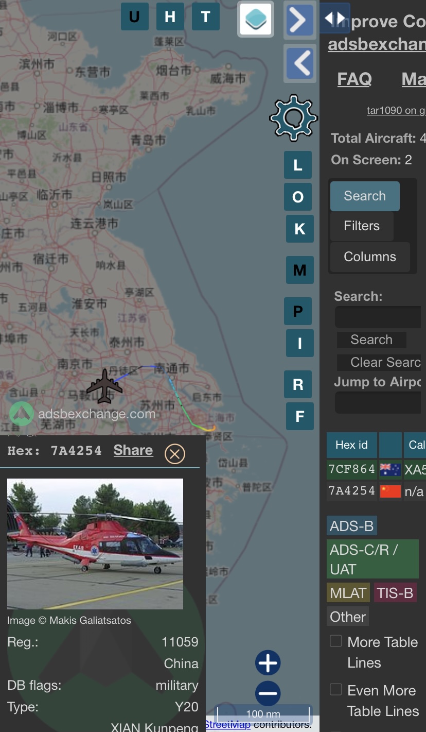Viewport: 426px width, 732px height.
Task: Toggle the I map option
Action: click(300, 343)
